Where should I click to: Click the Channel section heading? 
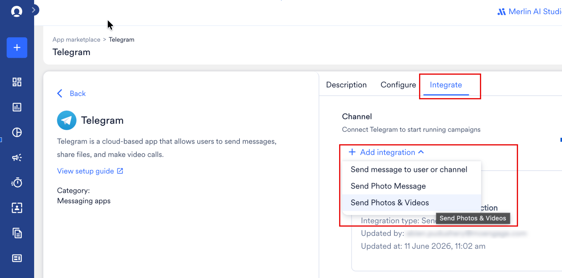pyautogui.click(x=357, y=117)
